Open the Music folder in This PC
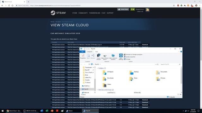 point(133,79)
